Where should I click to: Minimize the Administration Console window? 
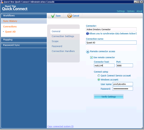135,2
